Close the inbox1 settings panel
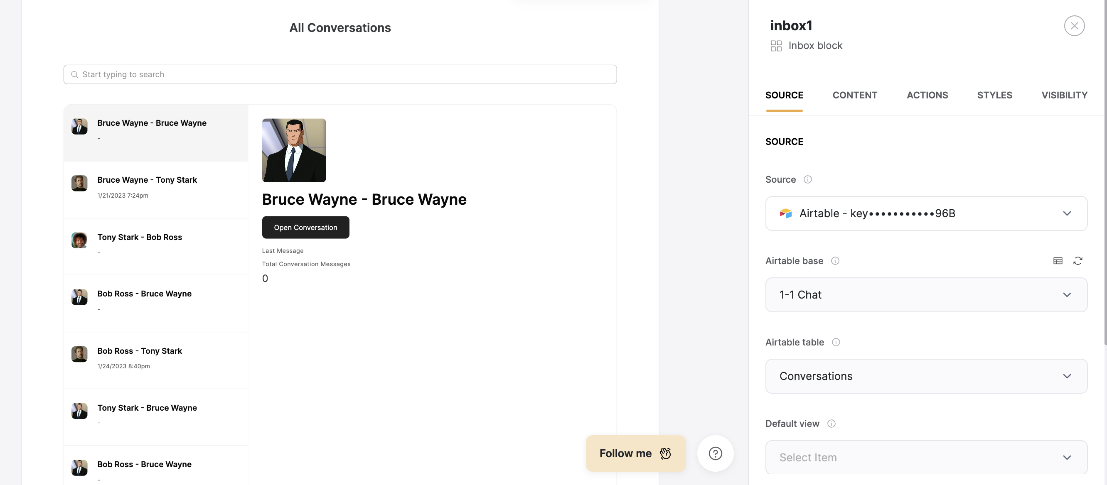The image size is (1107, 485). 1074,26
